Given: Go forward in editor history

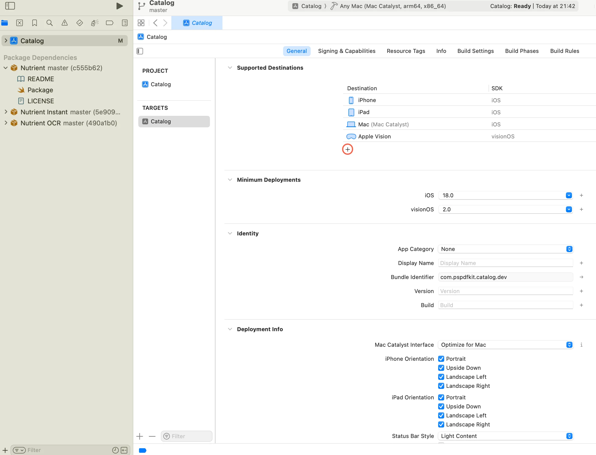Looking at the screenshot, I should pos(165,23).
